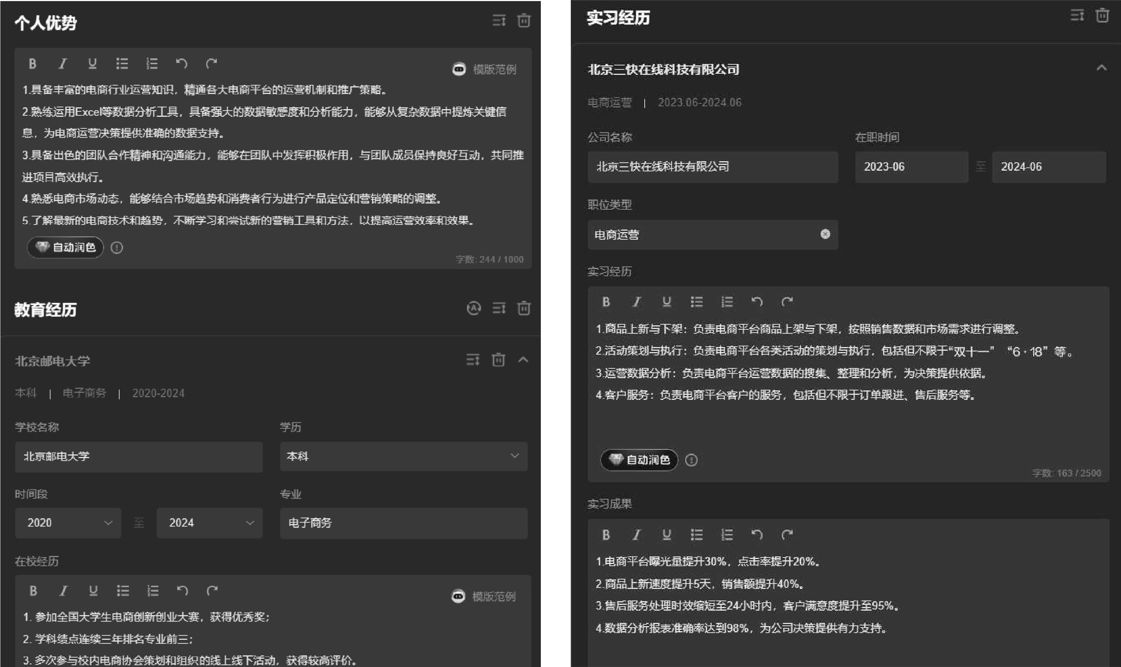Open 模版范例 in 个人优势 section
Image resolution: width=1121 pixels, height=667 pixels.
pos(484,69)
